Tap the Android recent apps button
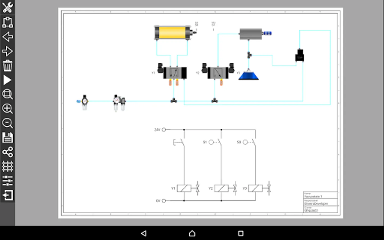 pyautogui.click(x=241, y=233)
